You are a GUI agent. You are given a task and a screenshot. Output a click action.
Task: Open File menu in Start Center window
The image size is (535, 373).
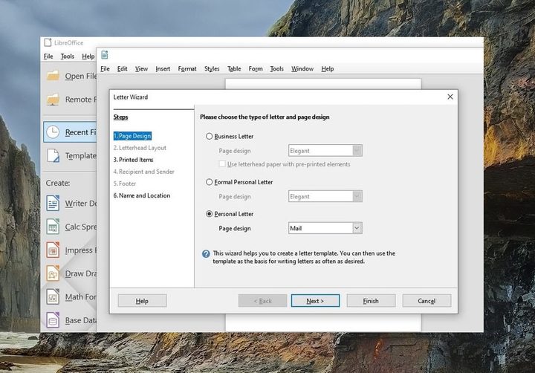(48, 56)
